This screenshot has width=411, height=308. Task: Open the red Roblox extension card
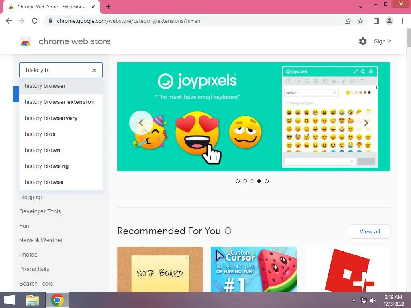pos(348,269)
